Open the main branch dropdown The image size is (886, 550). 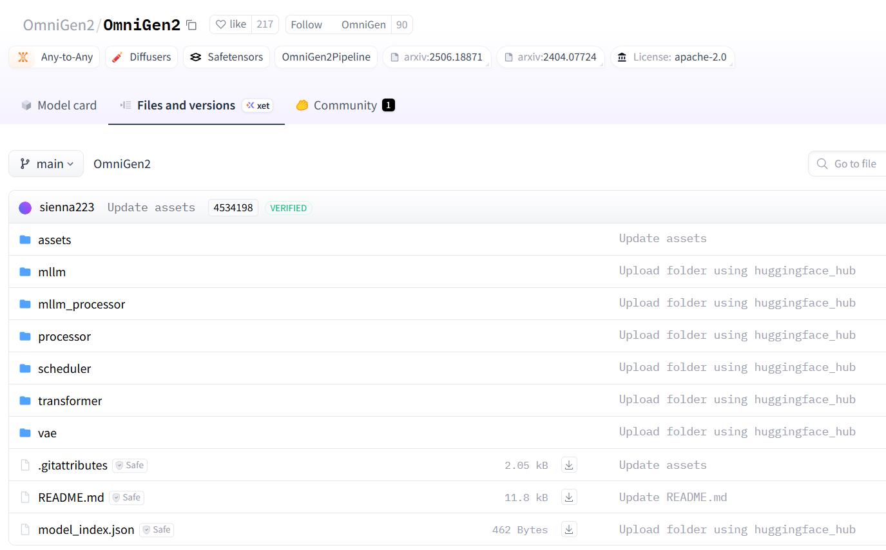(46, 164)
